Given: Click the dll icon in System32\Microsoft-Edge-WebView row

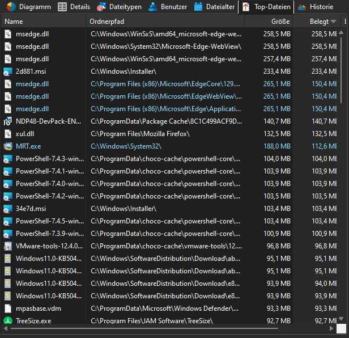Looking at the screenshot, I should (x=8, y=47).
